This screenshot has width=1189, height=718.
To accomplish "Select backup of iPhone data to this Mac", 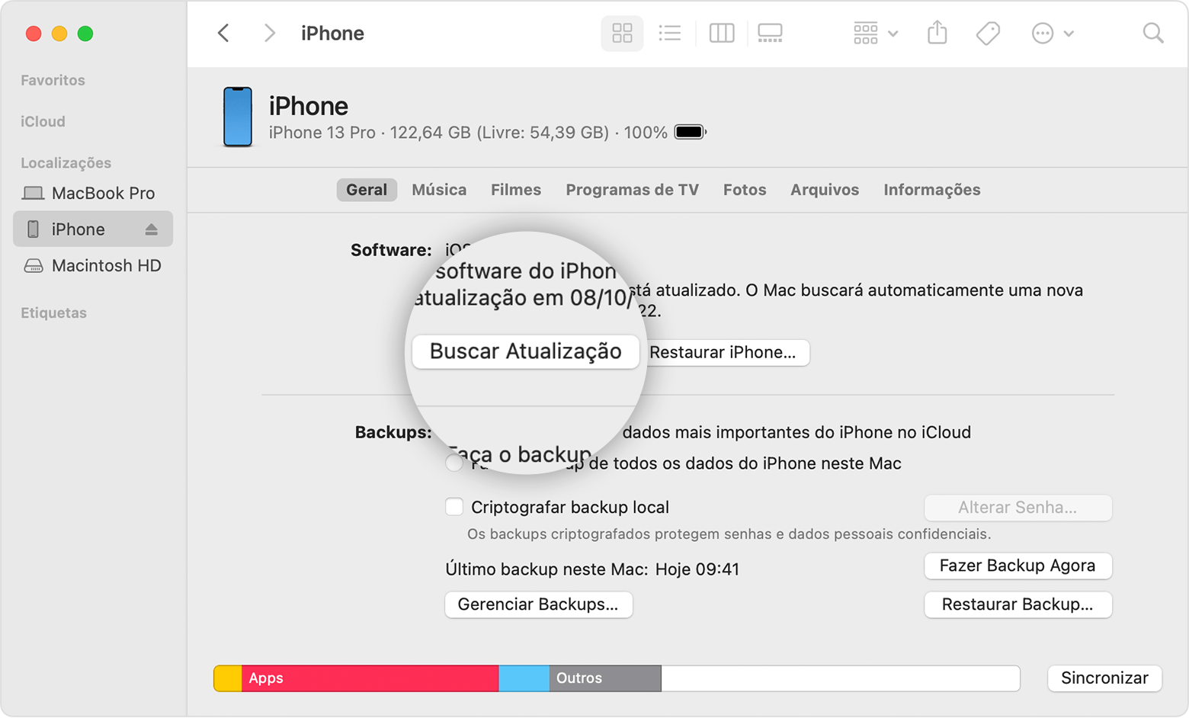I will (454, 463).
